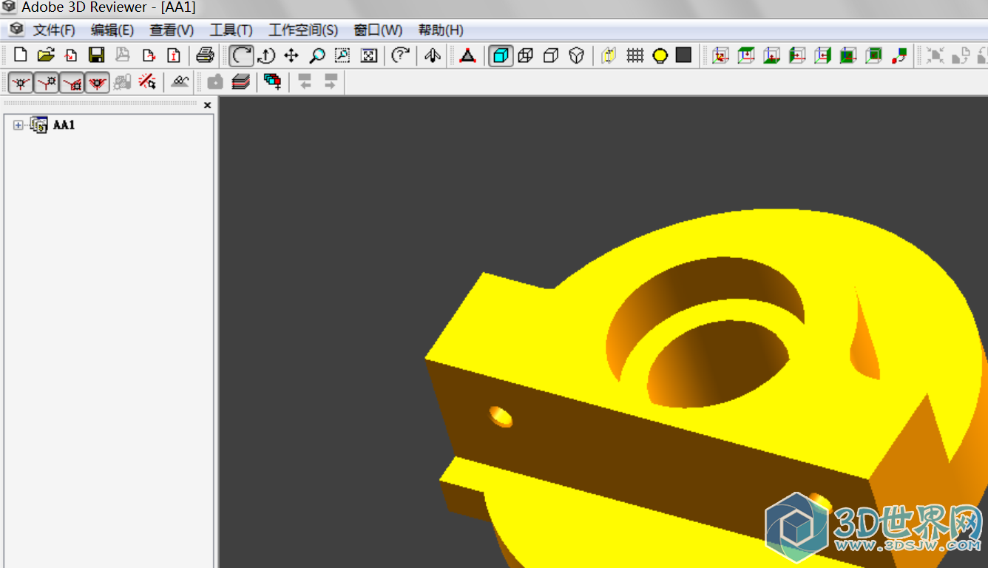The width and height of the screenshot is (988, 568).
Task: Toggle the yellow section plane icon
Action: tap(608, 55)
